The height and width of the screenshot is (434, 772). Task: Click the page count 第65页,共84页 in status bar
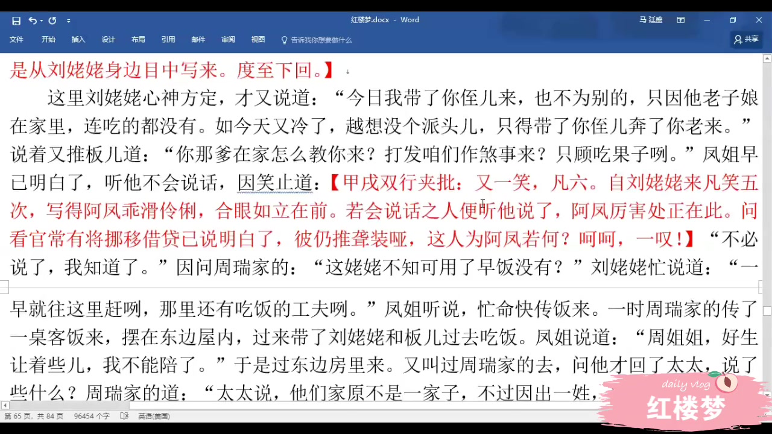(34, 416)
